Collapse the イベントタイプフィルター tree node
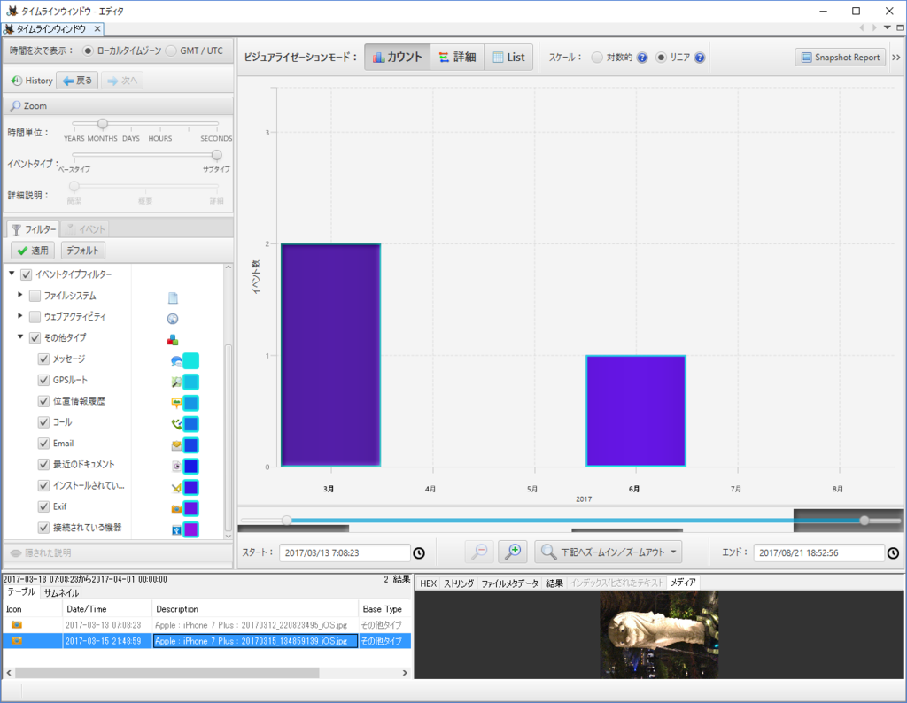The image size is (907, 703). pos(12,274)
